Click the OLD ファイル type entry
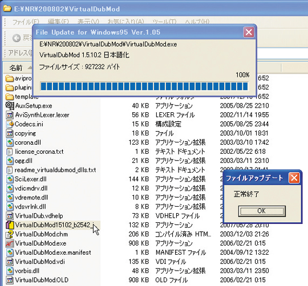Viewport: 308px width, 286px height. click(x=171, y=280)
